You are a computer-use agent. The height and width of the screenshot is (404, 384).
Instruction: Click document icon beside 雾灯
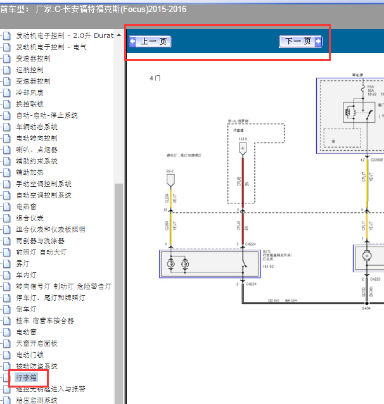(7, 263)
